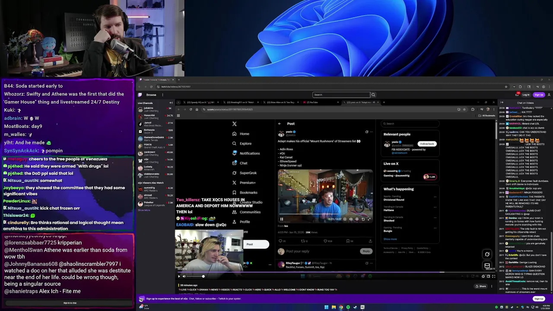Open SuperGrok in the X sidebar
The width and height of the screenshot is (553, 311).
(245, 173)
